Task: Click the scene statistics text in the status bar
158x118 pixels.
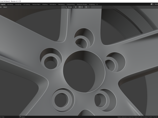Action: point(138,117)
